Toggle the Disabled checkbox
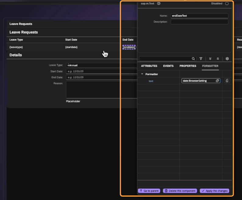 pos(227,4)
